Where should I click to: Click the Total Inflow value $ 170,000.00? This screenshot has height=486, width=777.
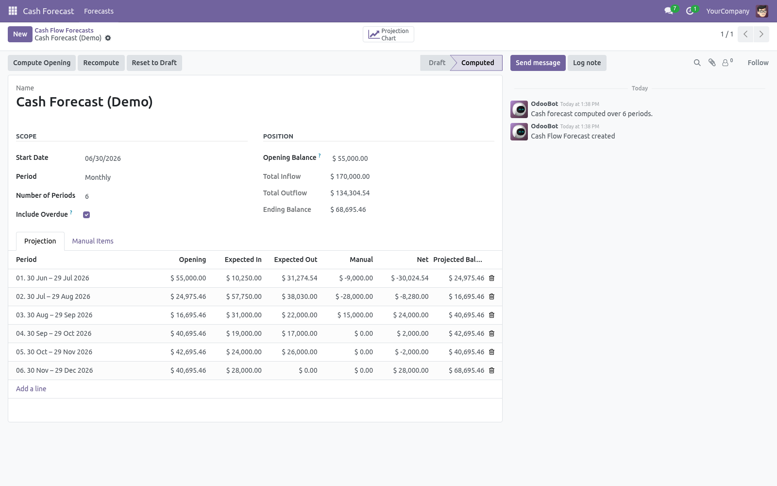coord(350,176)
